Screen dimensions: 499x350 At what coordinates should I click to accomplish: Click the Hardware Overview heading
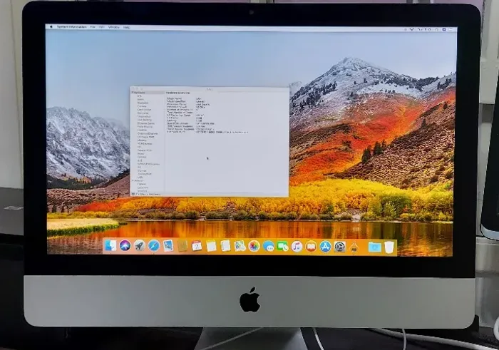coord(178,93)
